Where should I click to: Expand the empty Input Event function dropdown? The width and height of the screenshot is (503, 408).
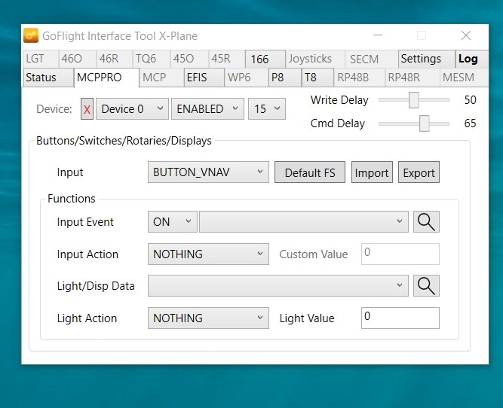tap(303, 221)
